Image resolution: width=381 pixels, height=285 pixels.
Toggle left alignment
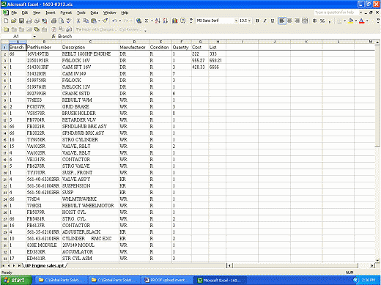(282, 21)
